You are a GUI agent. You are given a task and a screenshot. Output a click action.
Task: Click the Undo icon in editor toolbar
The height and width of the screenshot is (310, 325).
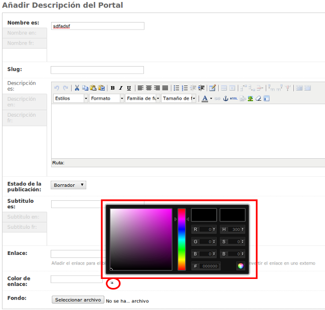(57, 88)
